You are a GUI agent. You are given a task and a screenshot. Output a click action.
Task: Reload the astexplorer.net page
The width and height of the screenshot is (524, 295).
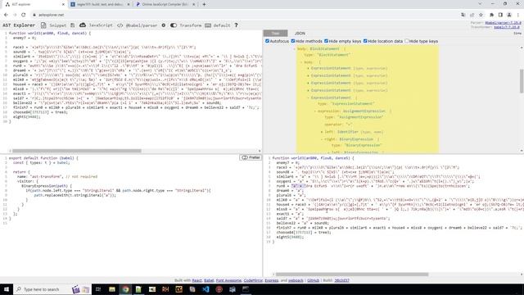[x=24, y=15]
